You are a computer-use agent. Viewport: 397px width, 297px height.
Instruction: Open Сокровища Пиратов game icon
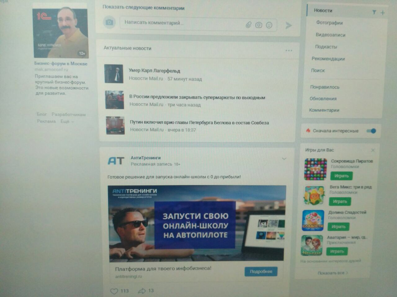point(316,169)
